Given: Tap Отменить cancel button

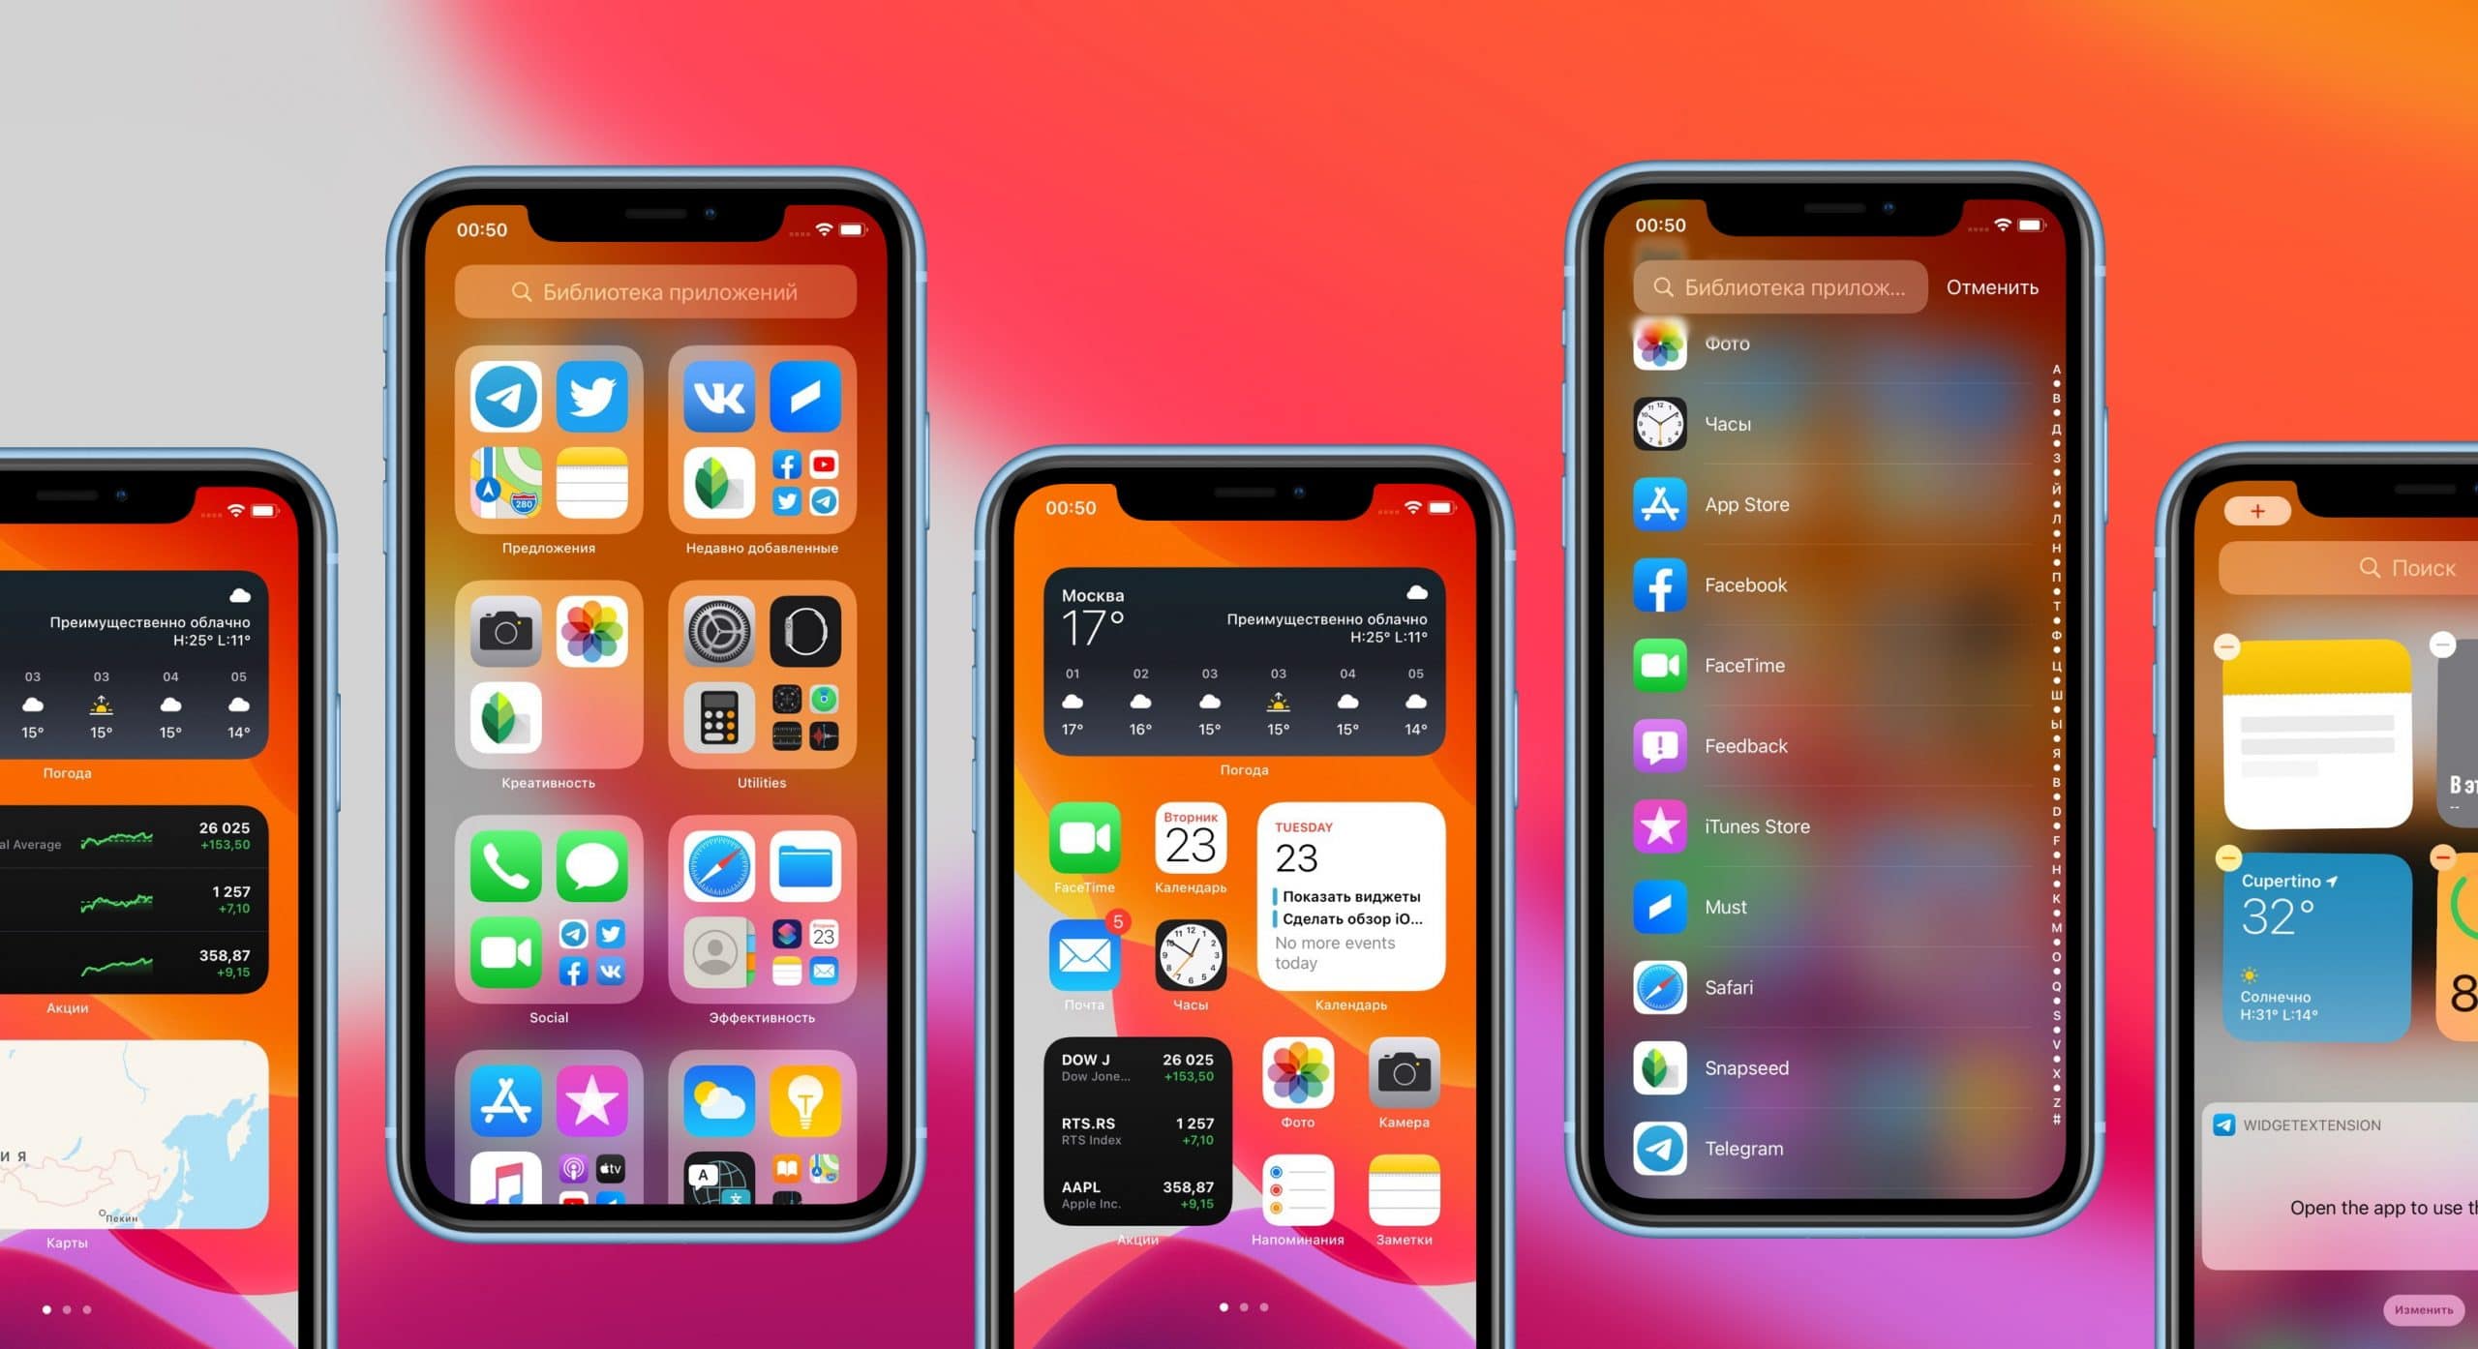Looking at the screenshot, I should (x=1995, y=285).
